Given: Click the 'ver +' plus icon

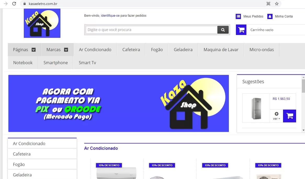Looking at the screenshot, I should click(x=276, y=114).
